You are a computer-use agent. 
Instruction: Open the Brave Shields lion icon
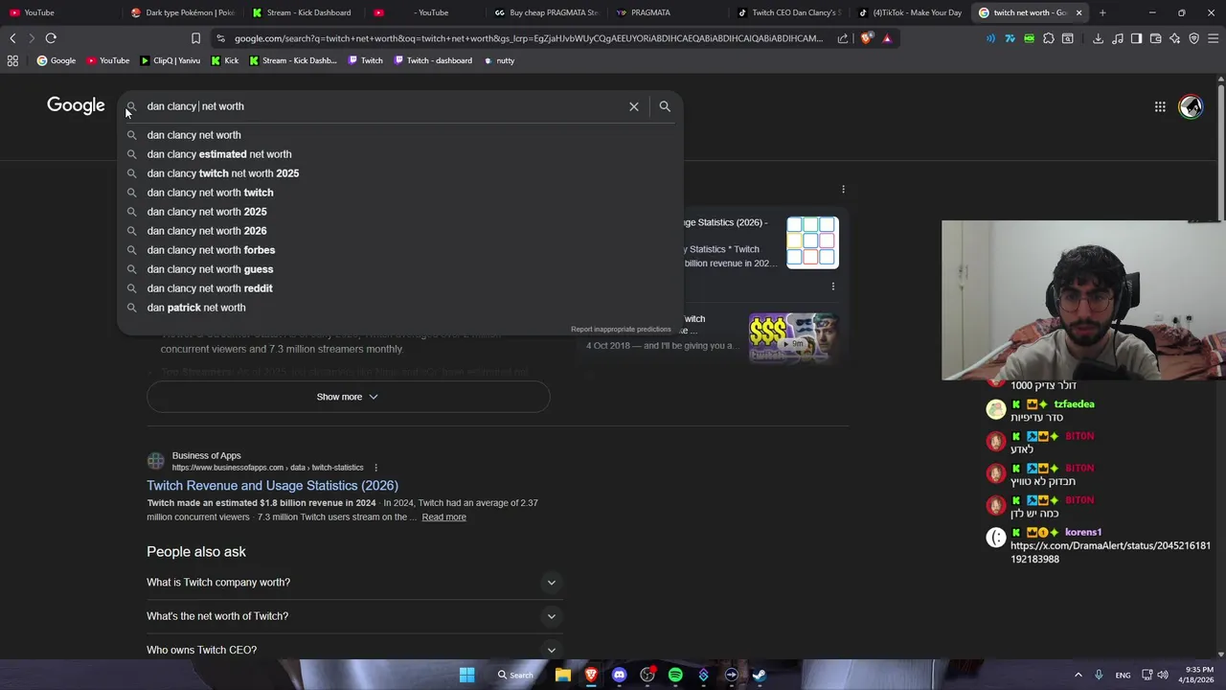[867, 38]
